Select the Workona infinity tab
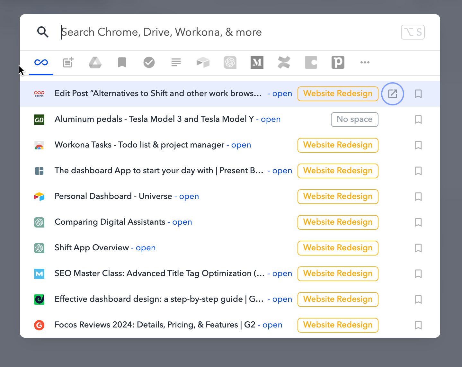 point(41,62)
